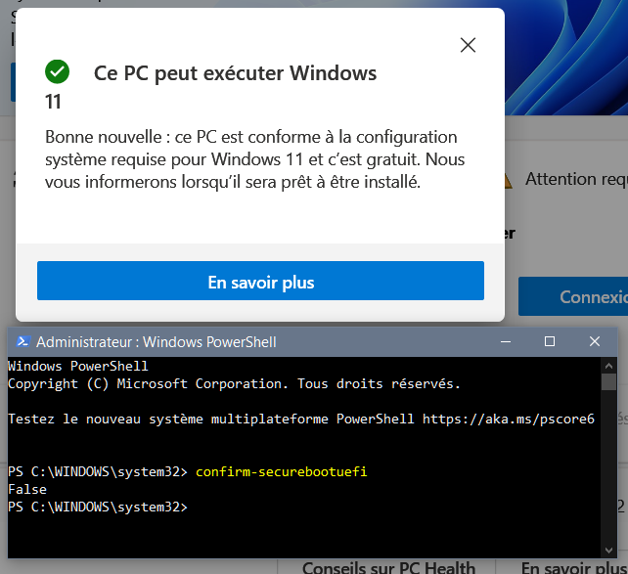Click the yellow Attention warning icon
Viewport: 628px width, 574px height.
click(506, 180)
